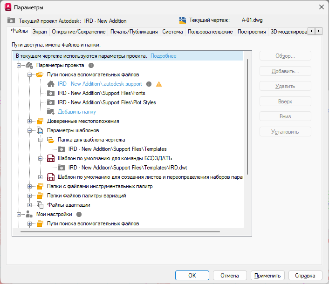
Task: Collapse project Пути поиска вспомогательных файлов node
Action: tap(29, 74)
